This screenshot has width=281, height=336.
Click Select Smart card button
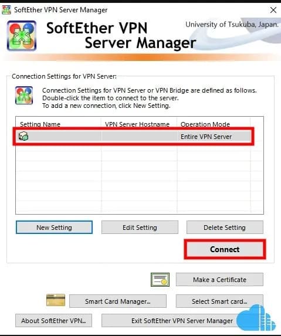219,301
